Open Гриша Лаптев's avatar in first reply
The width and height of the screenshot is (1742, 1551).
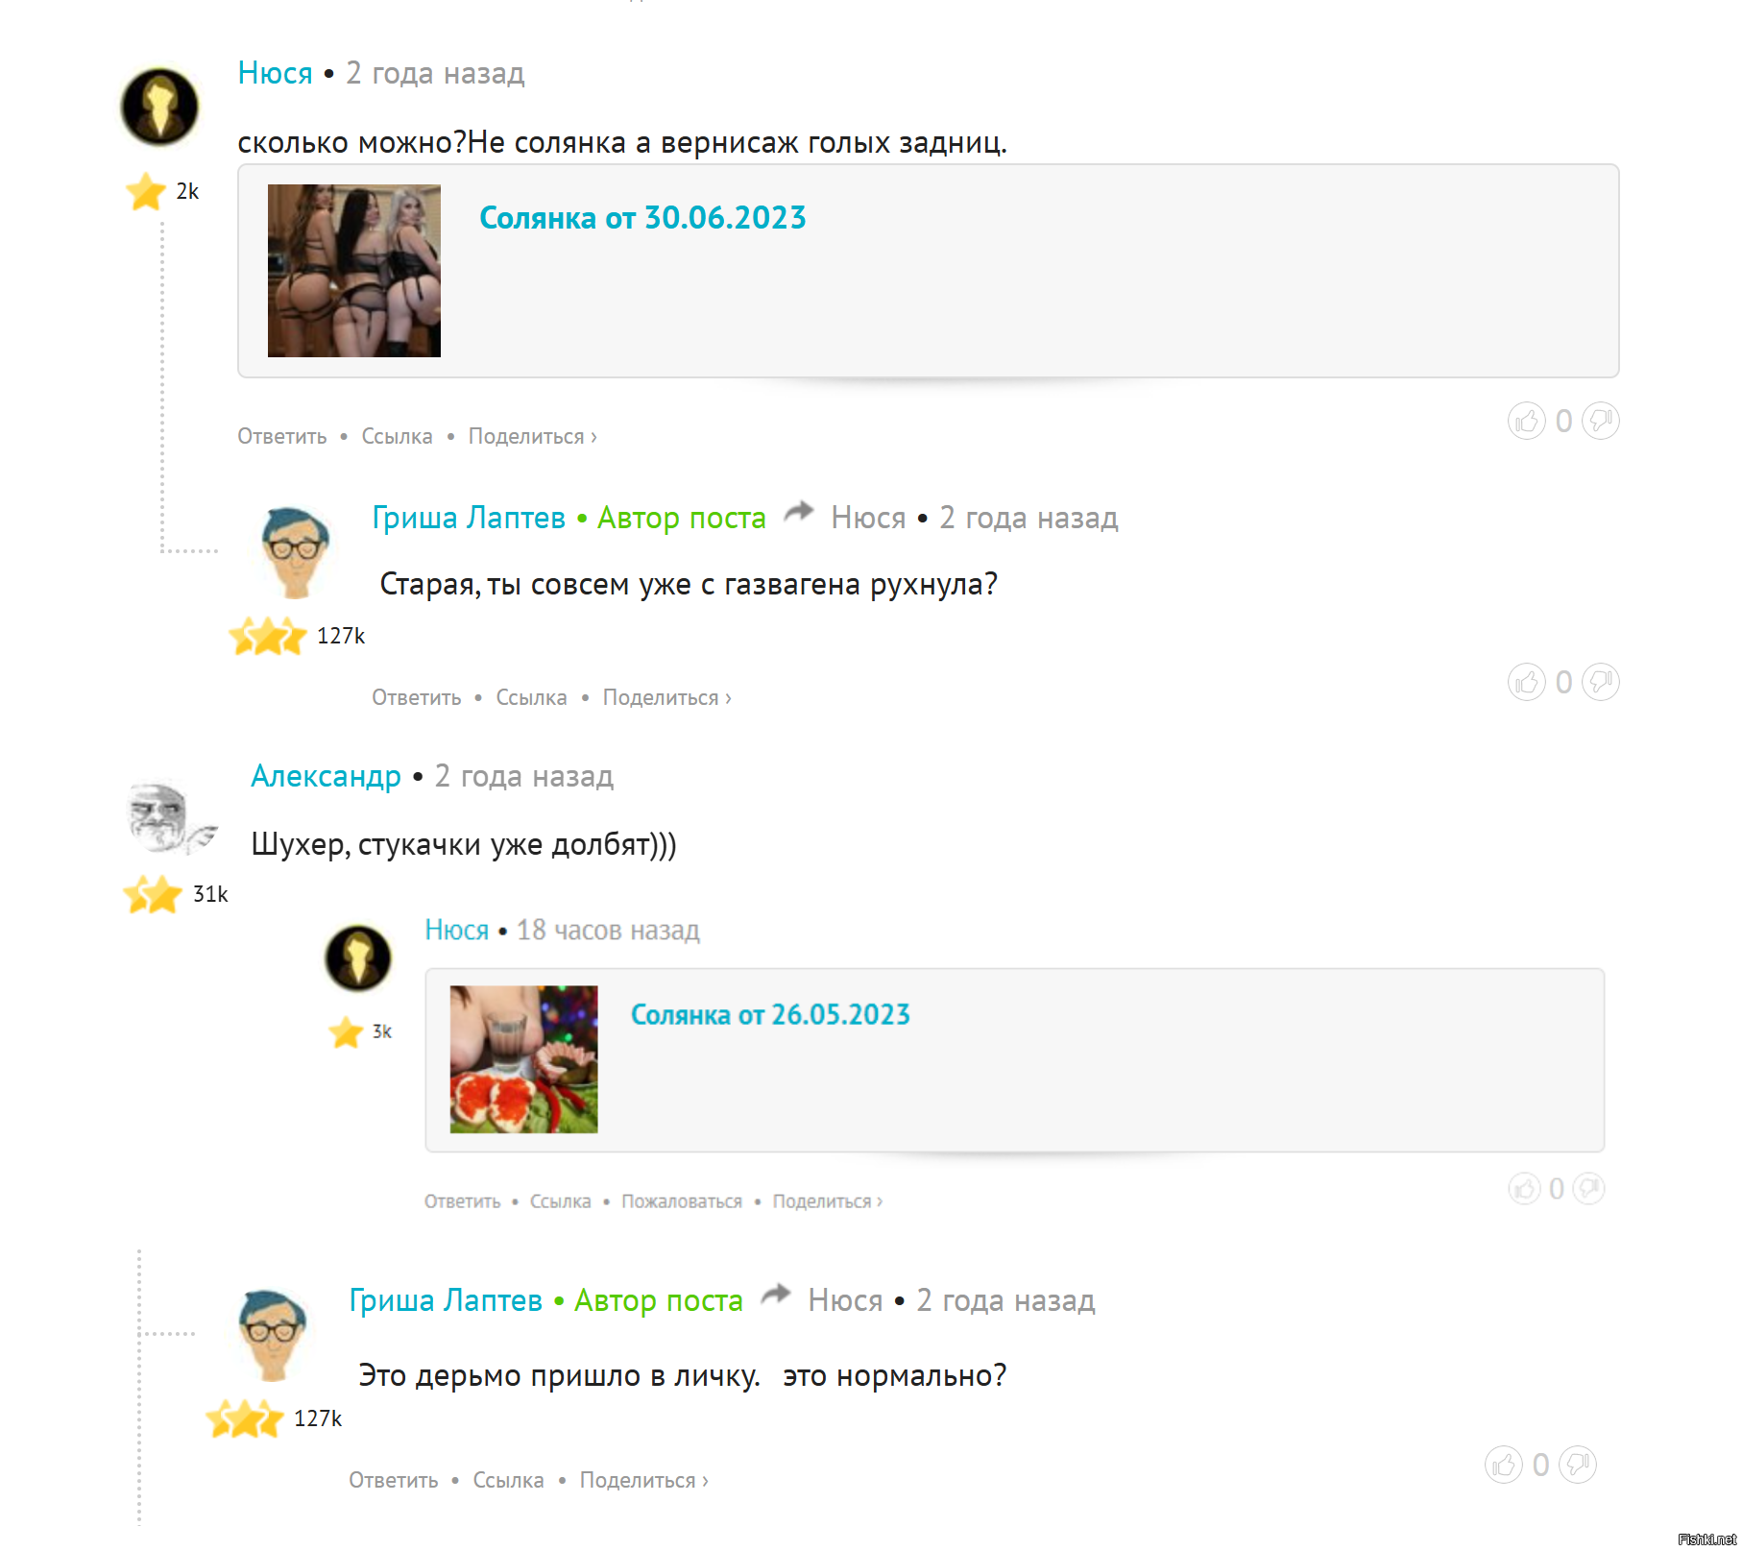(296, 552)
